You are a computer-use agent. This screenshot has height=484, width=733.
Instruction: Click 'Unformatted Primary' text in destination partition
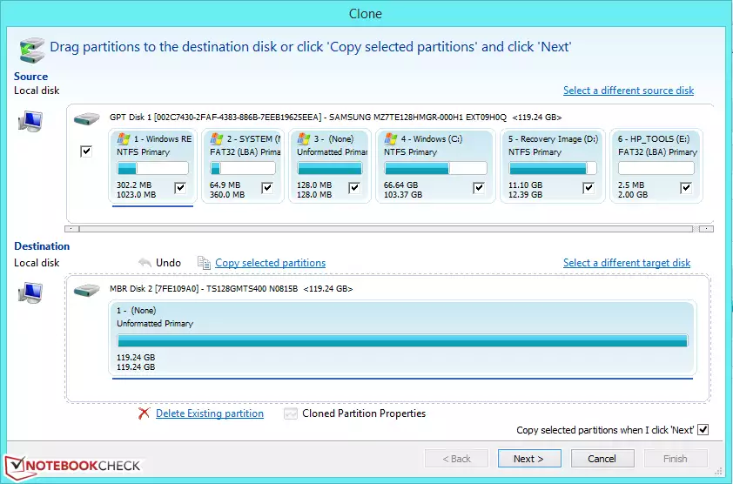(x=155, y=324)
